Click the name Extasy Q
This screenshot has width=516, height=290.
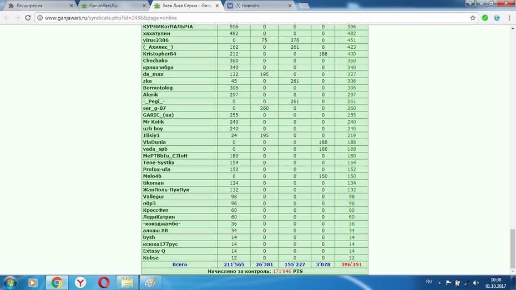154,251
